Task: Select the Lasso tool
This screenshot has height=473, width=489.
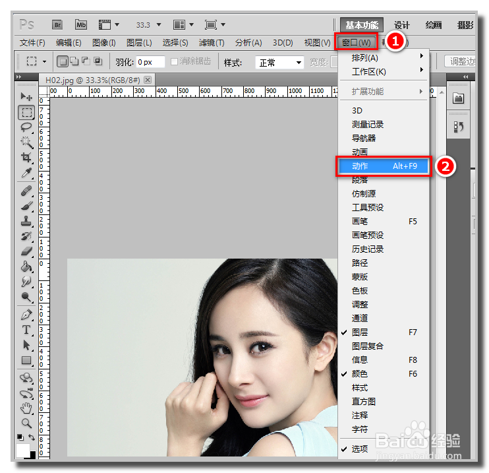Action: tap(26, 127)
